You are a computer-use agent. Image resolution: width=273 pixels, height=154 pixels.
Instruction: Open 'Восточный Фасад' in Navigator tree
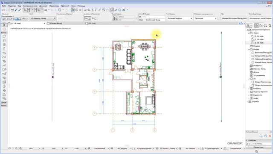coord(263,53)
